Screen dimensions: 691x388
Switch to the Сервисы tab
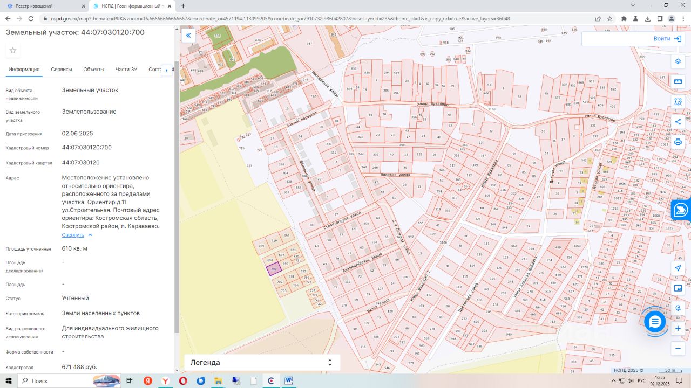[x=62, y=70]
